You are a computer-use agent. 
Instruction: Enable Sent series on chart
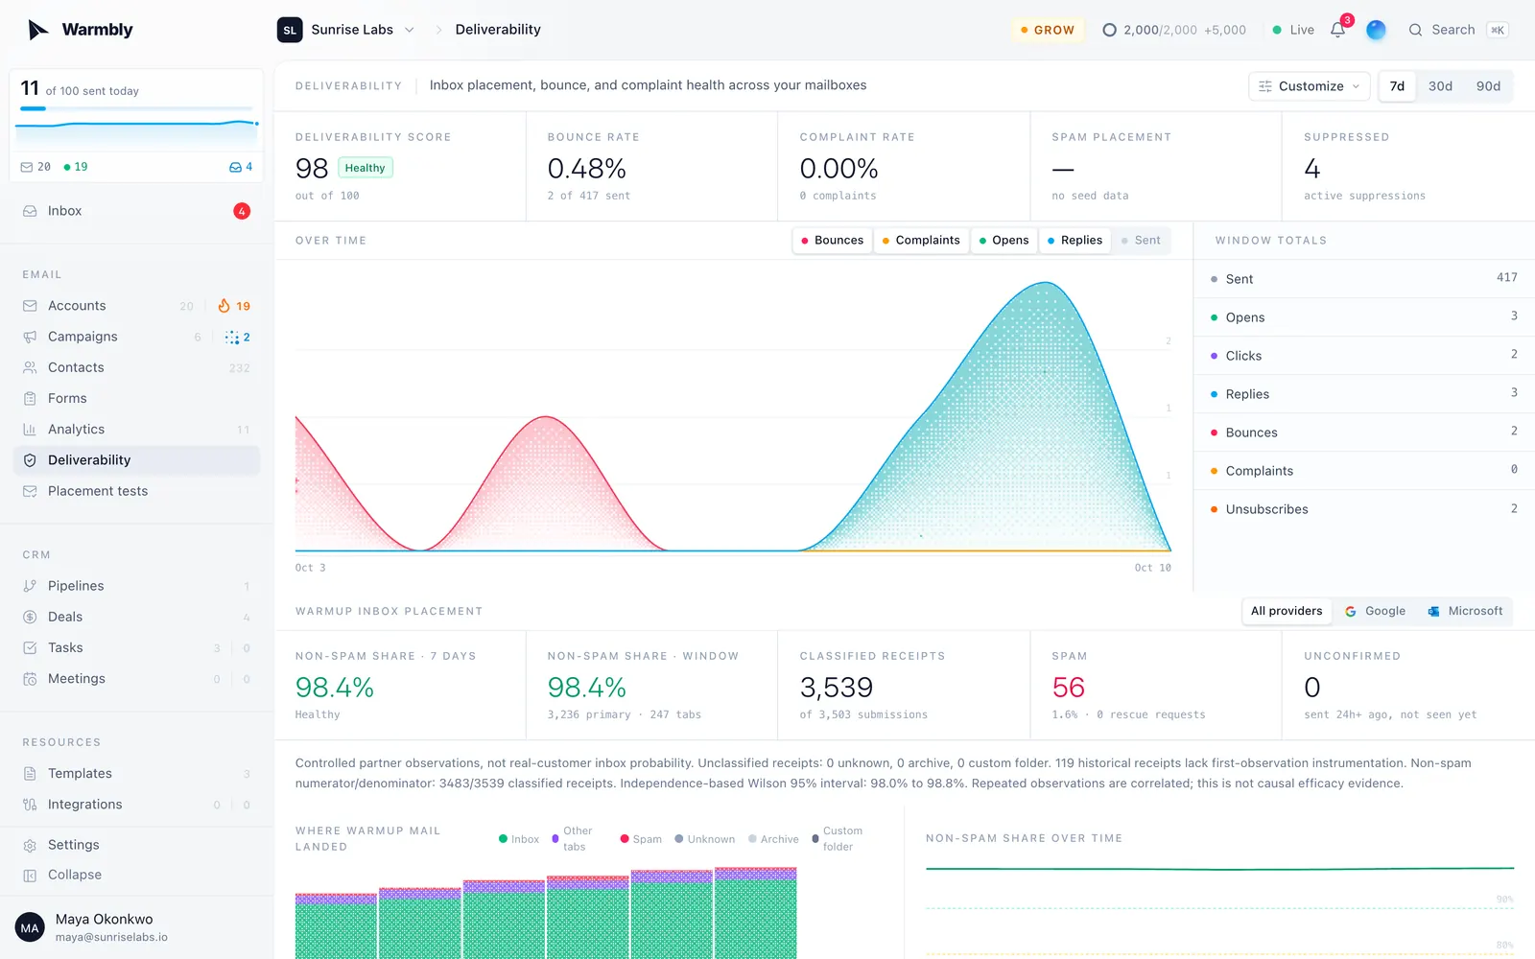(x=1141, y=241)
